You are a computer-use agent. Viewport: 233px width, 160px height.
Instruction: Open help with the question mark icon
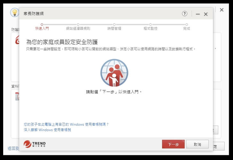point(185,14)
